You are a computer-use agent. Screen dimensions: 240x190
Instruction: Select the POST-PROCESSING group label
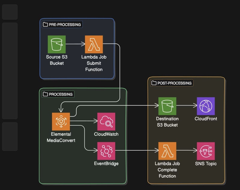coord(172,83)
